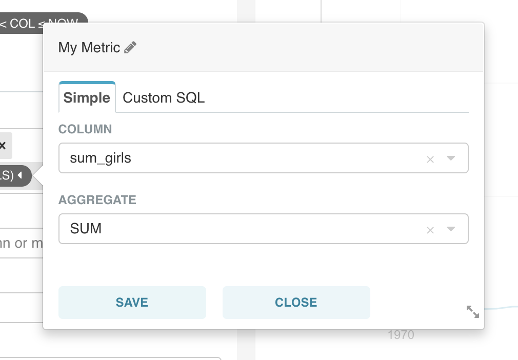
Task: Select the Simple tab
Action: 87,98
